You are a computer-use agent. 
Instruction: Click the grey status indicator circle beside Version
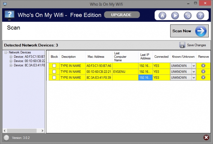(6, 138)
